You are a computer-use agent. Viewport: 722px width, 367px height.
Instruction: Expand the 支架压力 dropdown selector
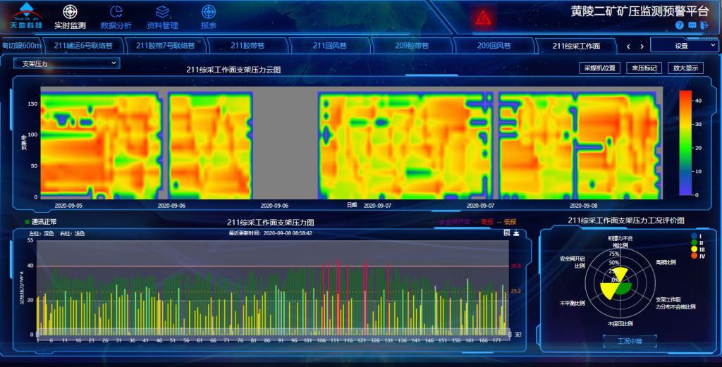tap(67, 63)
